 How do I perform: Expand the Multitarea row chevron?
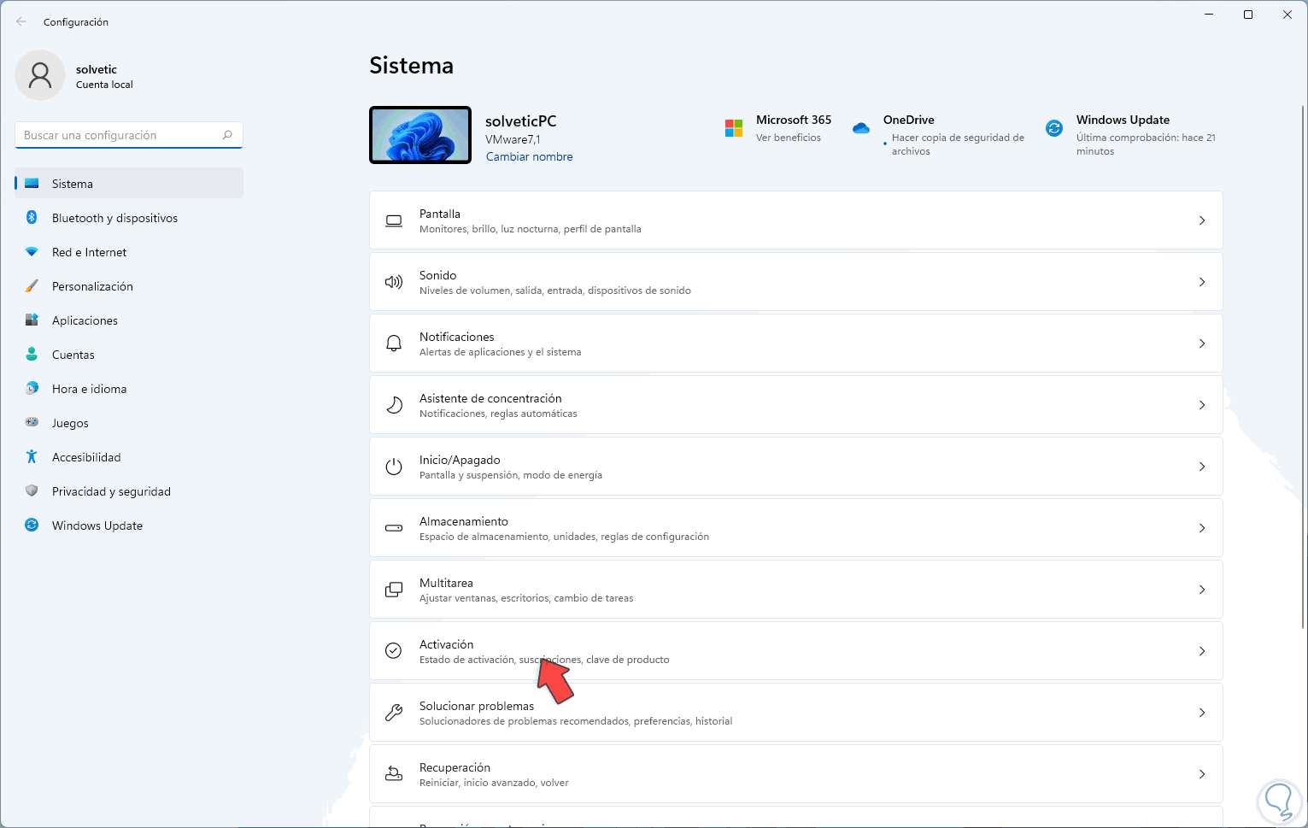(1202, 590)
